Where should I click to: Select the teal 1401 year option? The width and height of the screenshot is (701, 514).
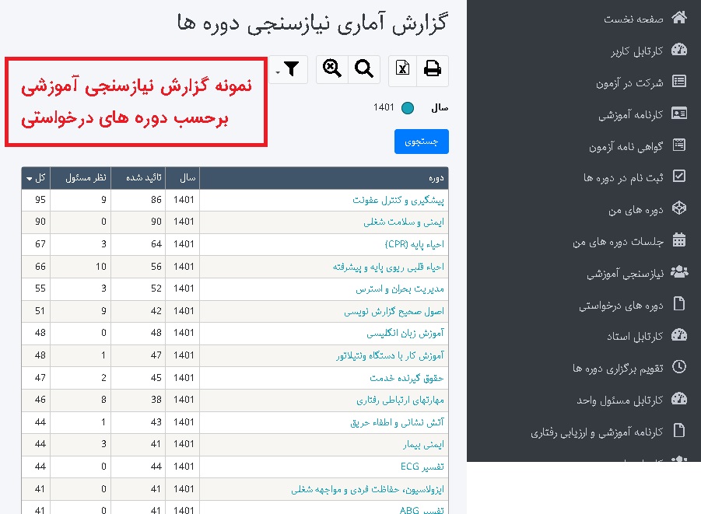click(407, 108)
